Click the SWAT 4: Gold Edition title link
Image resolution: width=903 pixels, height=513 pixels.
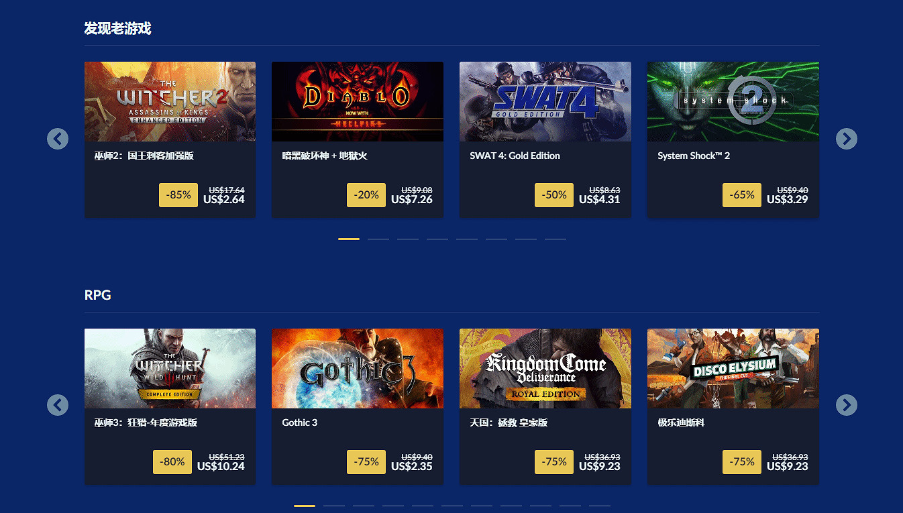(515, 156)
